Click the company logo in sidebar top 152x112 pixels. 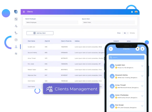click(16, 12)
